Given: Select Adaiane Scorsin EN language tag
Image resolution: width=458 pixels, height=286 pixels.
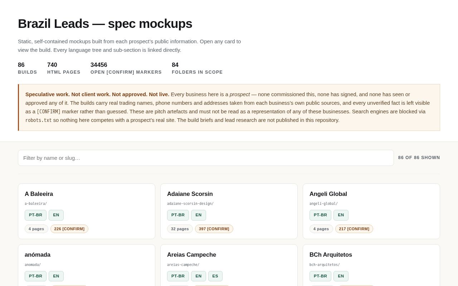Looking at the screenshot, I should (199, 215).
